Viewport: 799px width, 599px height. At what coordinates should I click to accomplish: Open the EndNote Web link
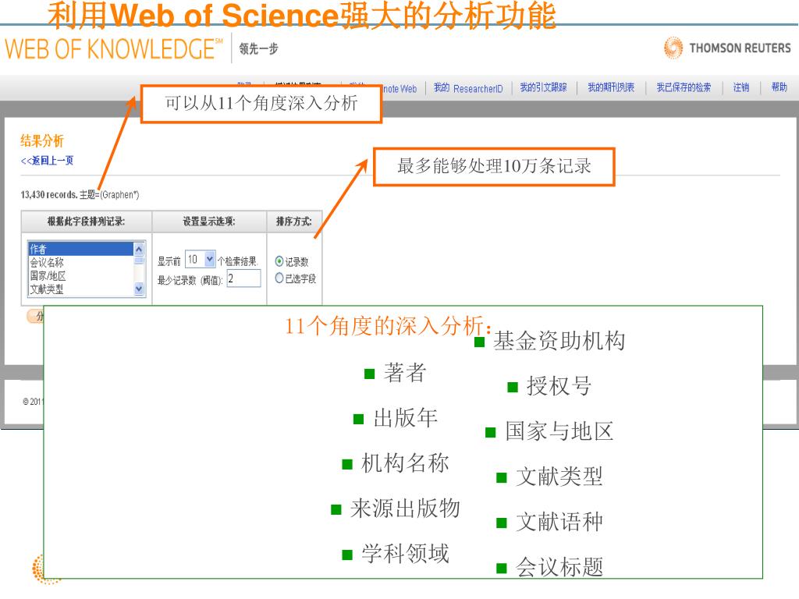click(x=399, y=89)
